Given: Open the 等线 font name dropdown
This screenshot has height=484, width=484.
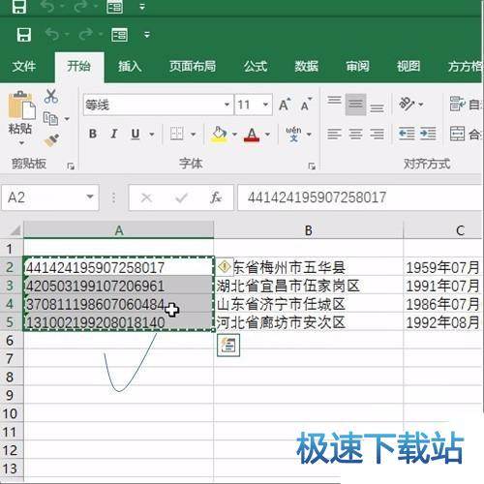Looking at the screenshot, I should (x=227, y=105).
